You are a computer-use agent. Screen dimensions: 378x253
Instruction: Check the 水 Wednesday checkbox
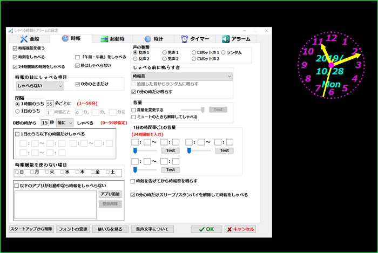click(63, 172)
